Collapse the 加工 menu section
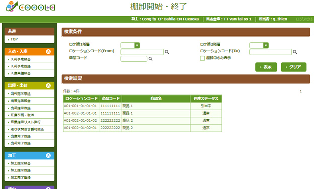The image size is (314, 189). (48, 156)
